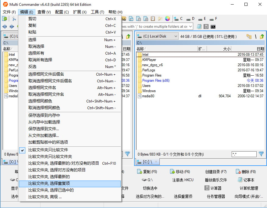Click the 注册表 HKCU button
This screenshot has width=267, height=208.
183,180
